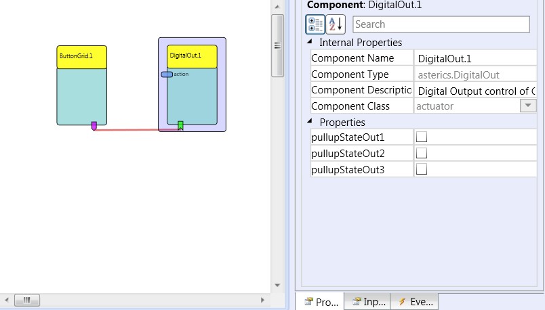Select the DigitalOut.1 component header
Screen dimensions: 545x310
click(x=192, y=56)
